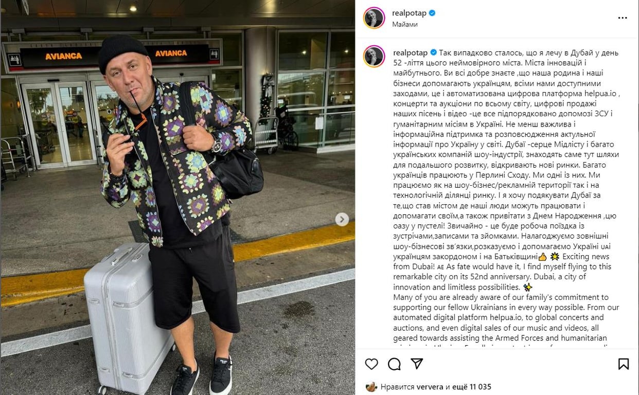The image size is (639, 395).
Task: Open the Майами location link
Action: 405,24
